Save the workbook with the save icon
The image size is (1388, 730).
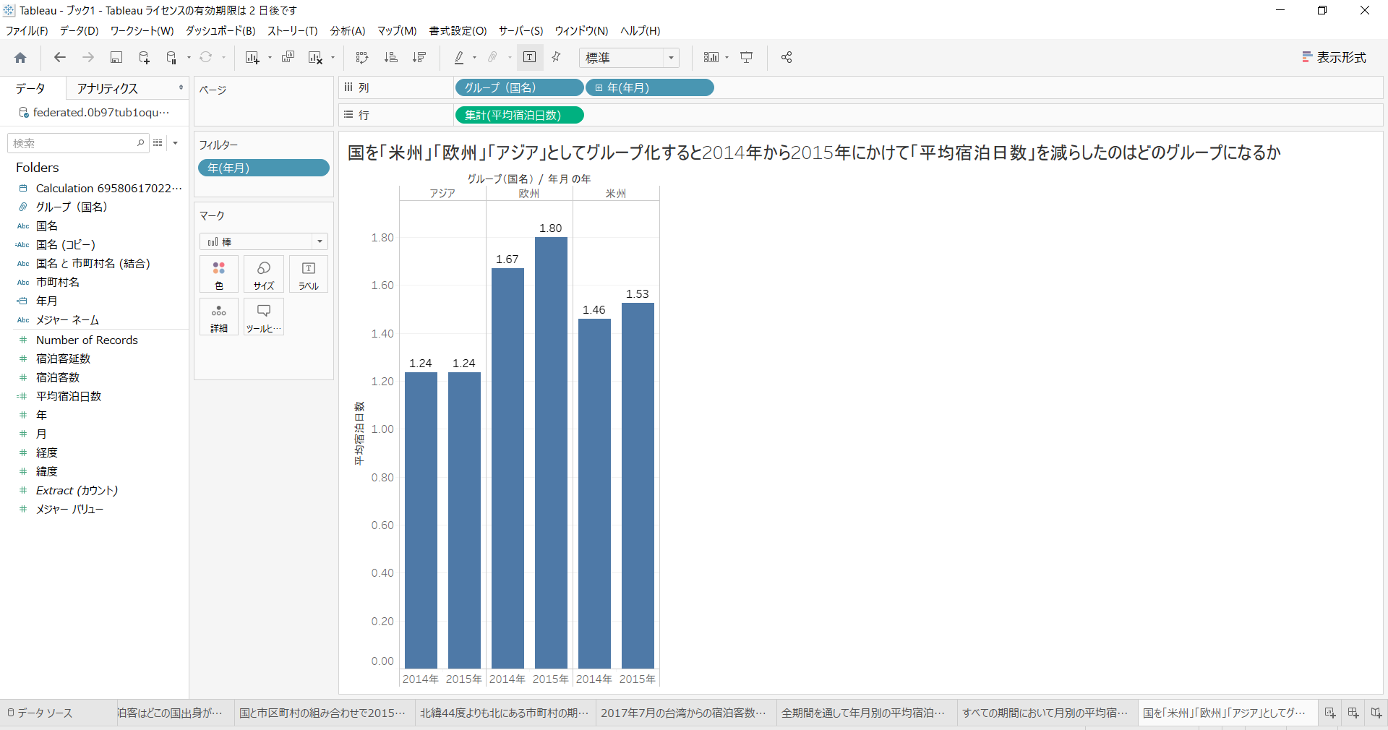(116, 58)
